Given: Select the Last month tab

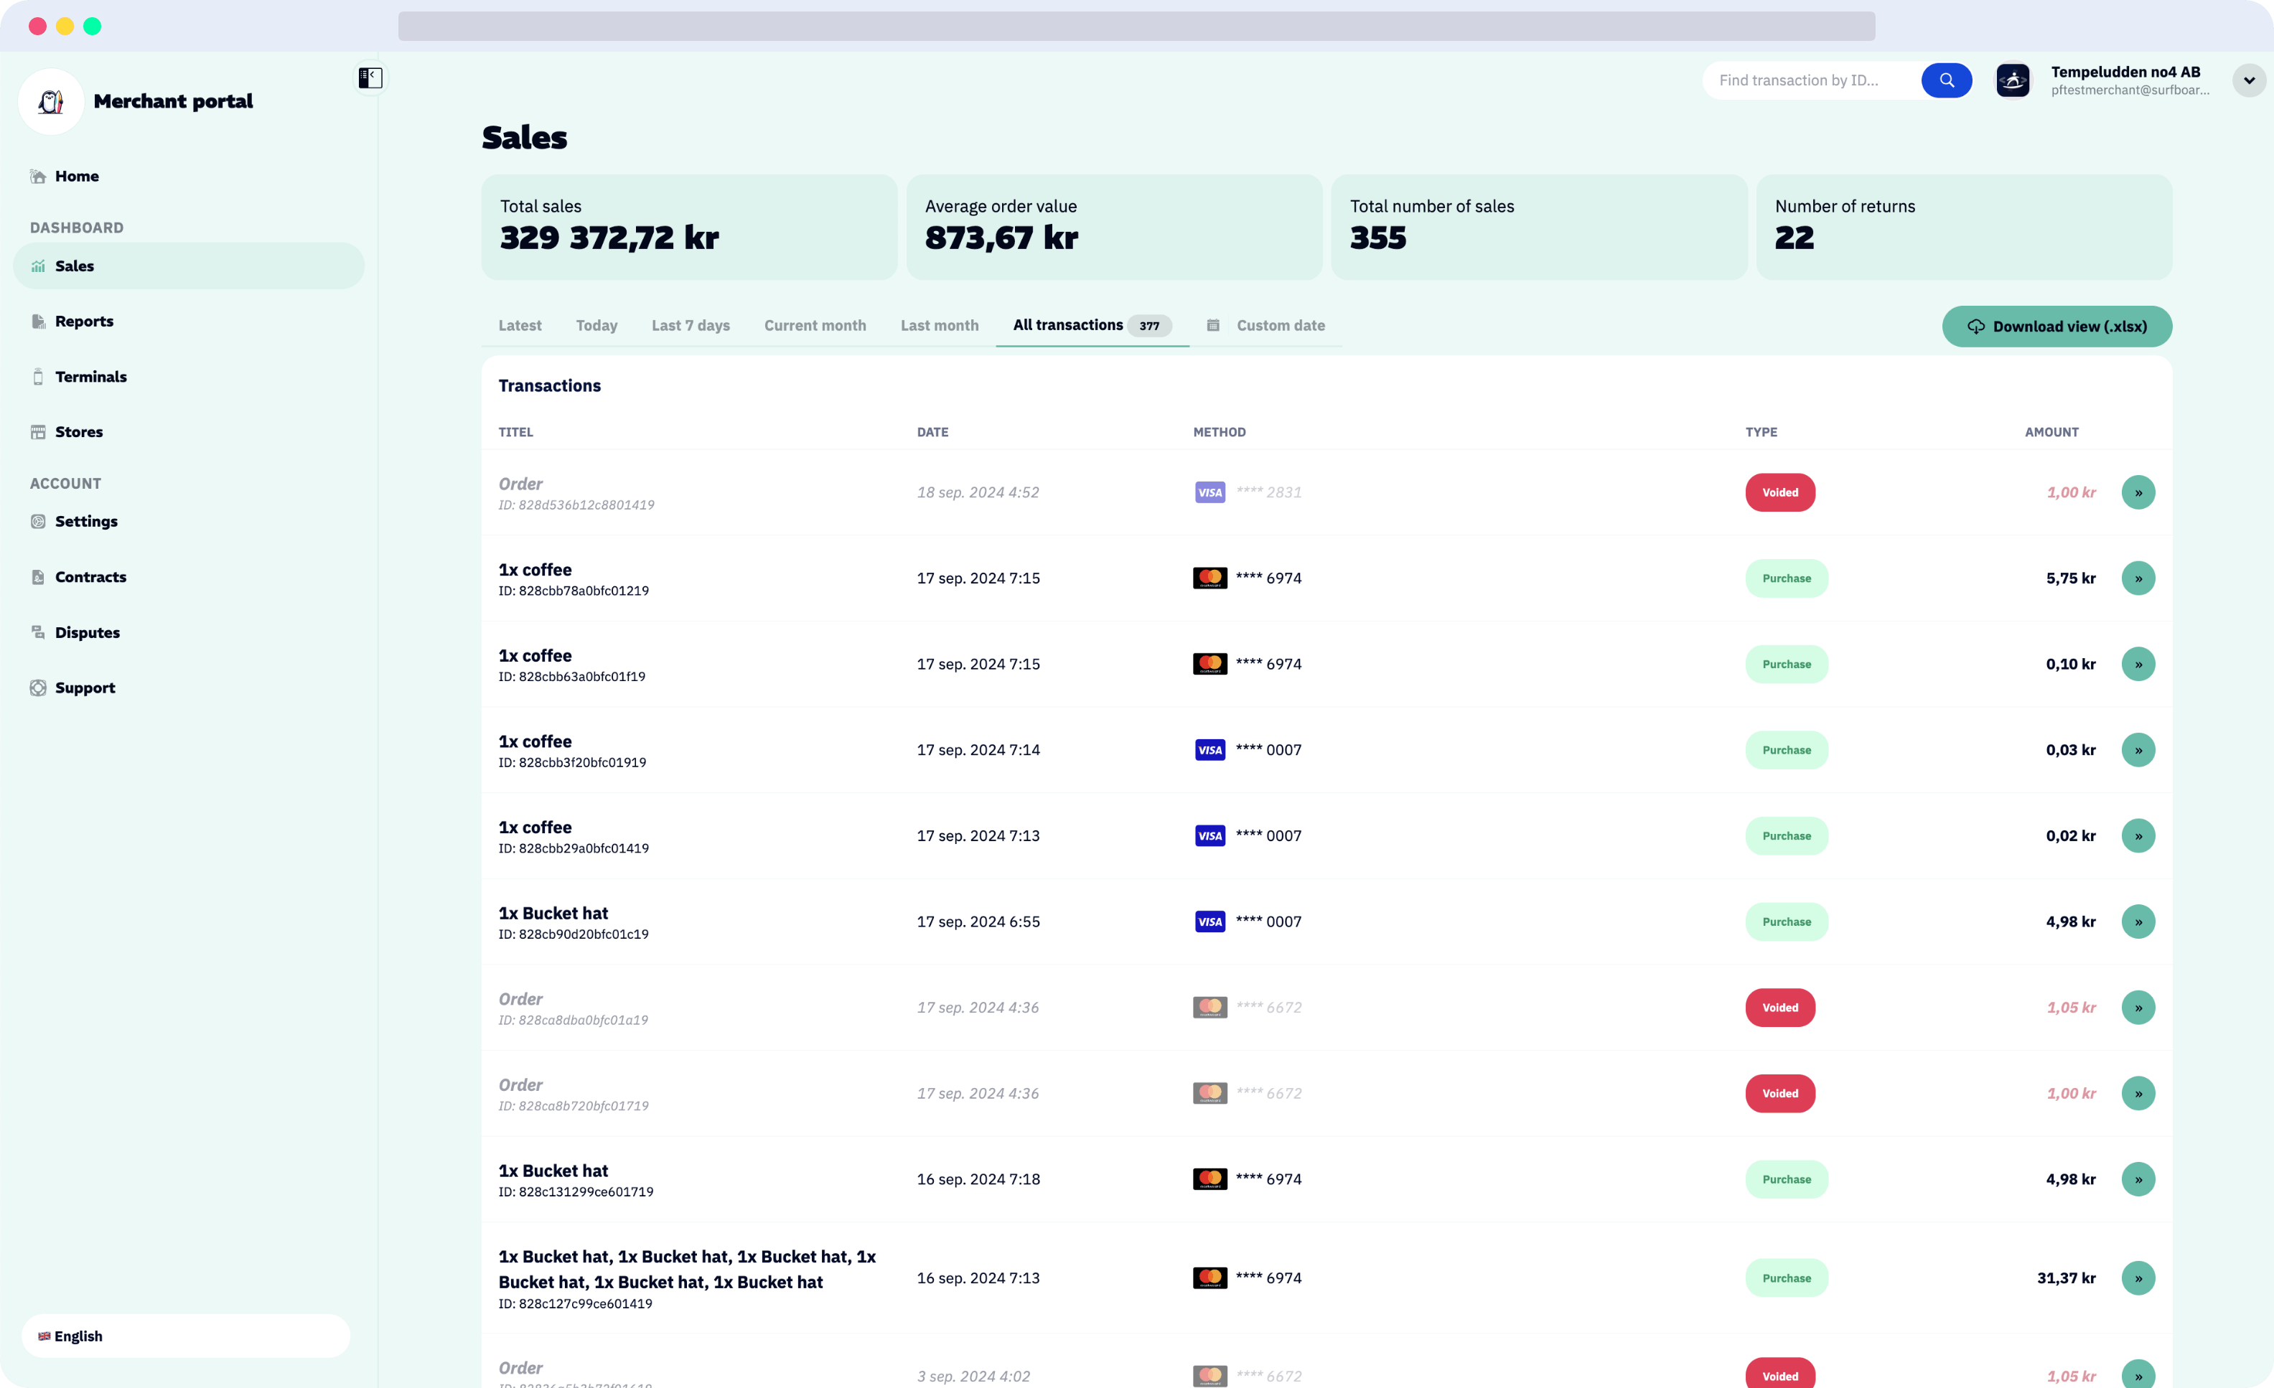Looking at the screenshot, I should 940,325.
